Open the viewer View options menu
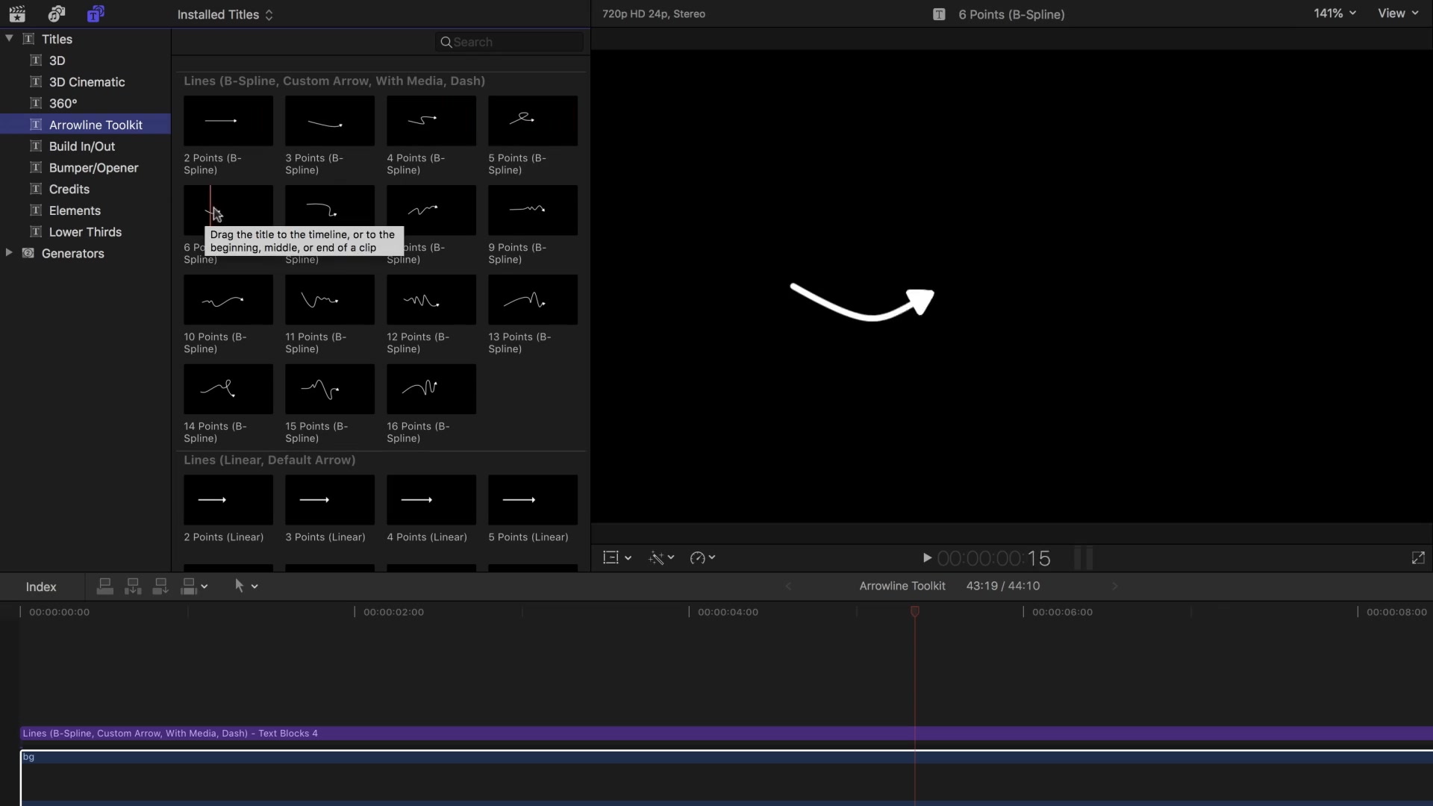The width and height of the screenshot is (1433, 806). 1398,13
